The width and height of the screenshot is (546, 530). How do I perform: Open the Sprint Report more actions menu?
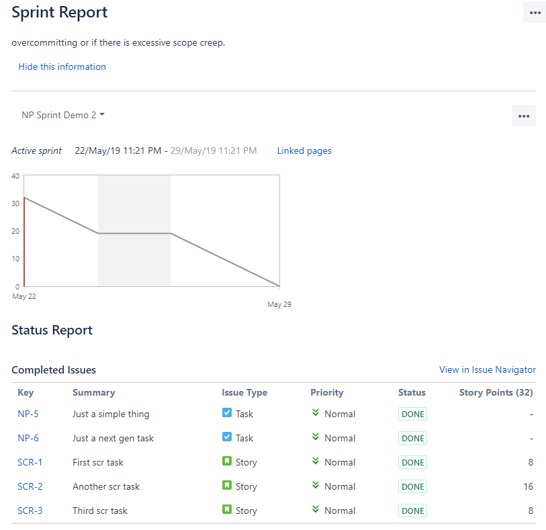tap(535, 13)
